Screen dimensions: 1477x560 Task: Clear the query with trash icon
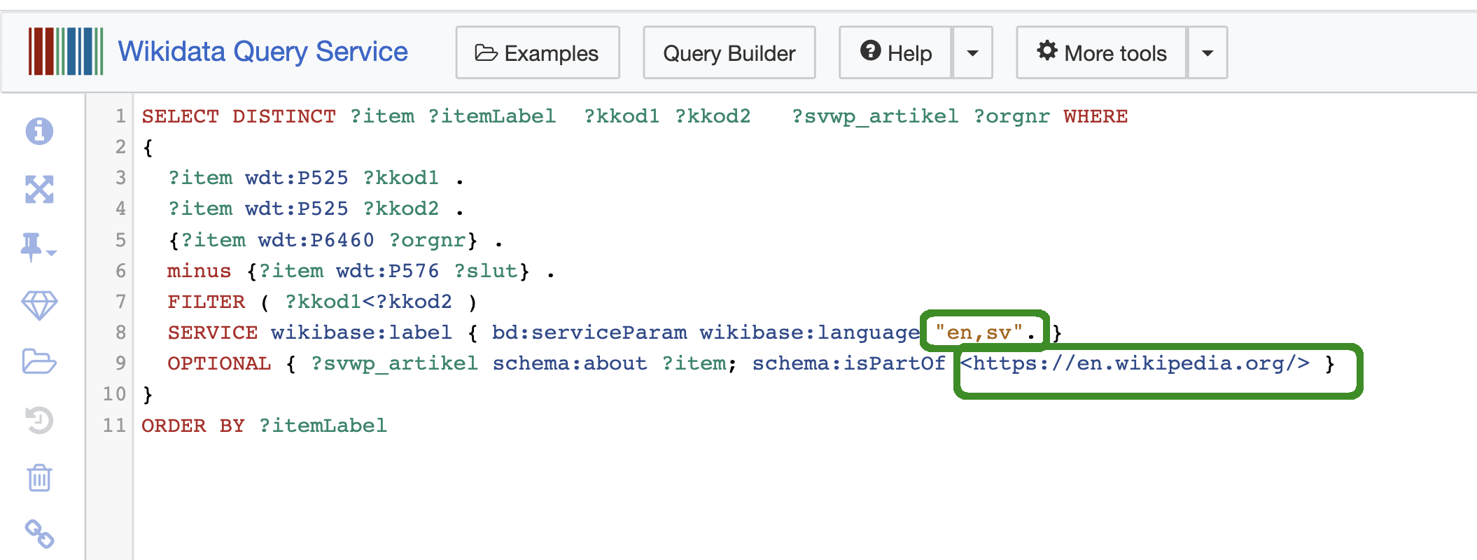[x=39, y=478]
